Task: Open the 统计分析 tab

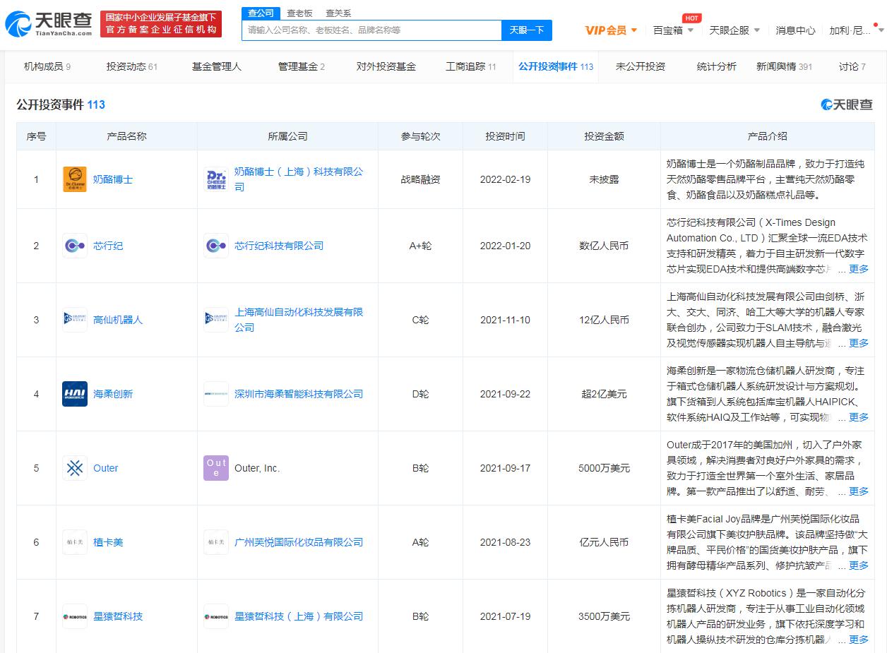Action: [x=717, y=66]
